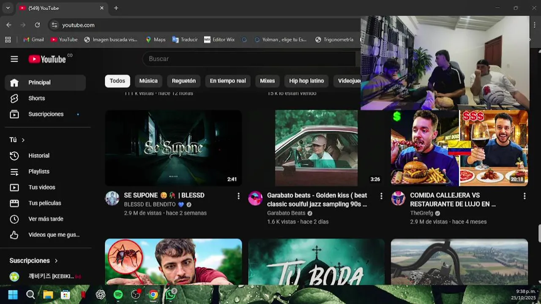
Task: Select the Reguetón filter chip
Action: [184, 81]
